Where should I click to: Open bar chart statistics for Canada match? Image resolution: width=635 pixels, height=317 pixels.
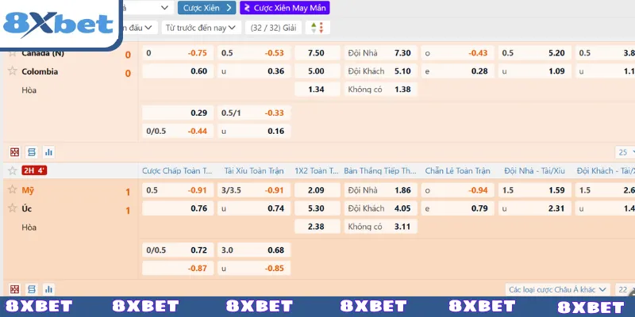point(48,151)
